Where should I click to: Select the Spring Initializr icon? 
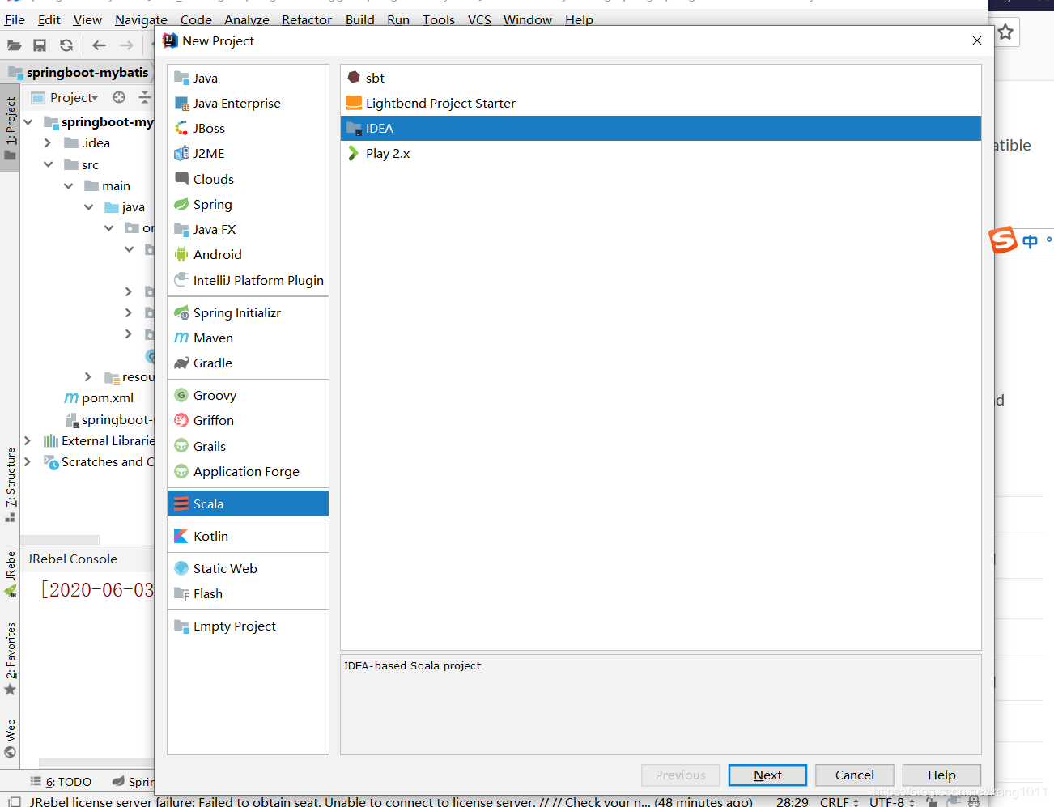coord(181,312)
